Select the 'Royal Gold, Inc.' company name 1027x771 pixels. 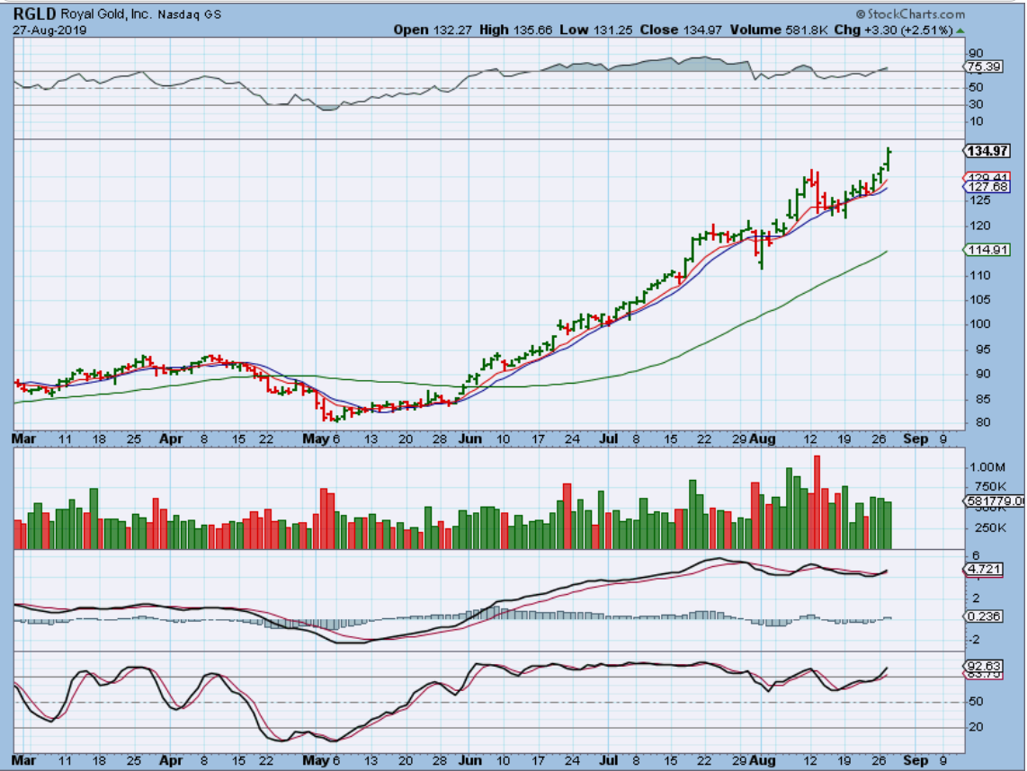coord(106,13)
